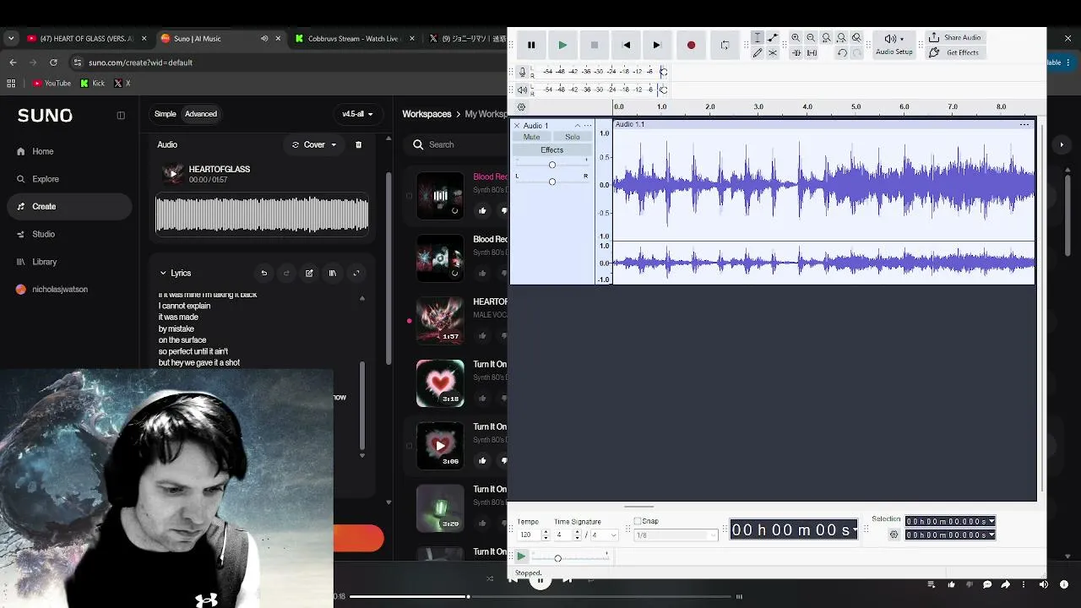Select the Advanced mode in Suno

point(201,114)
